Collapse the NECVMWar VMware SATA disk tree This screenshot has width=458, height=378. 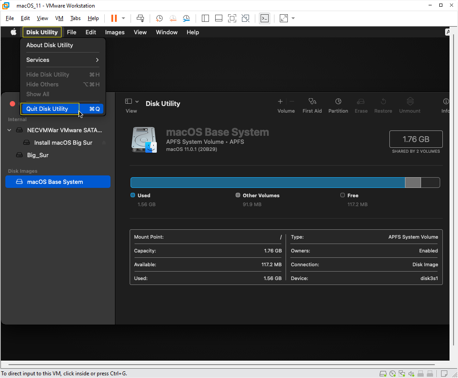click(9, 130)
